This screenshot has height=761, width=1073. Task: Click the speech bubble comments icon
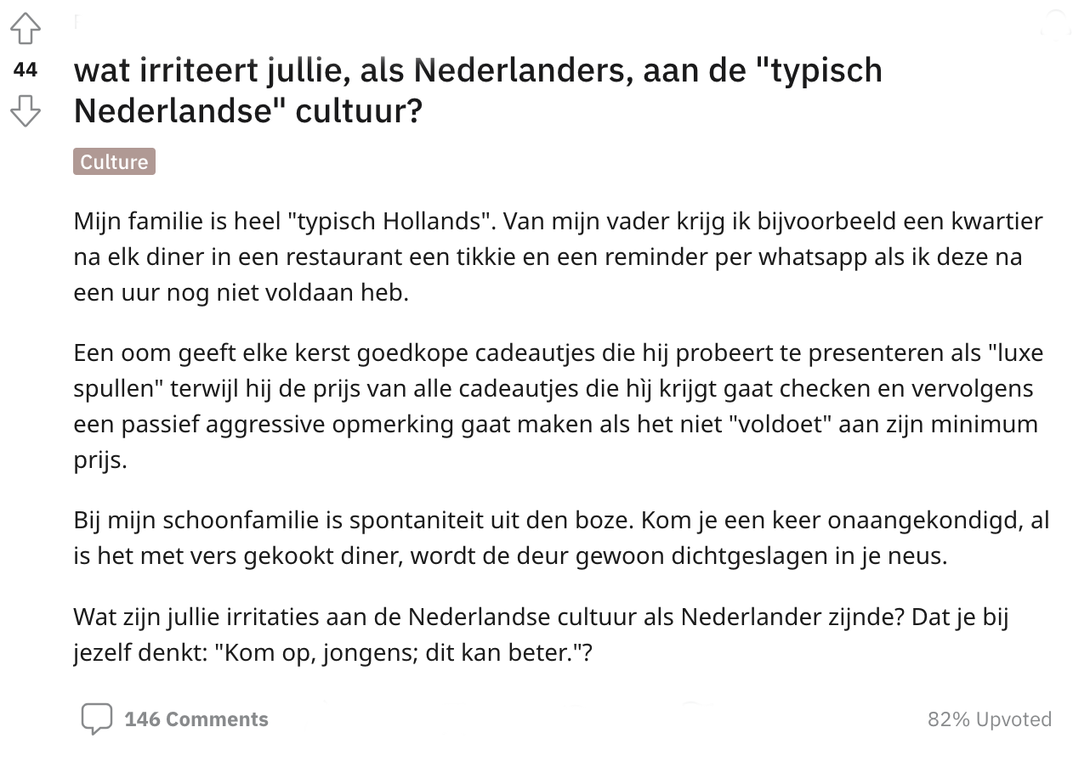pyautogui.click(x=96, y=719)
